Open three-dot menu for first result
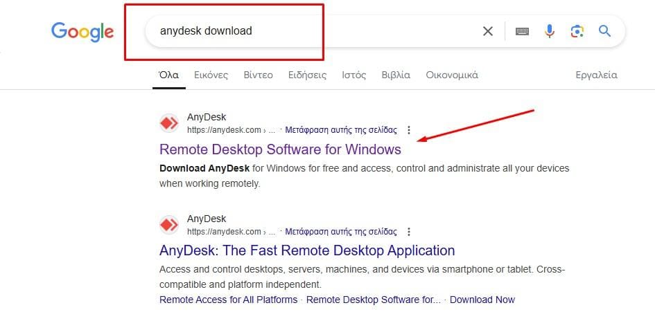Image resolution: width=655 pixels, height=321 pixels. [409, 130]
